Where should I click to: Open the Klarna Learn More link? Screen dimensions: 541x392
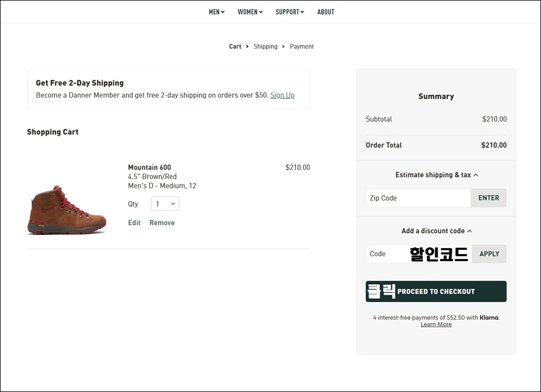point(436,325)
